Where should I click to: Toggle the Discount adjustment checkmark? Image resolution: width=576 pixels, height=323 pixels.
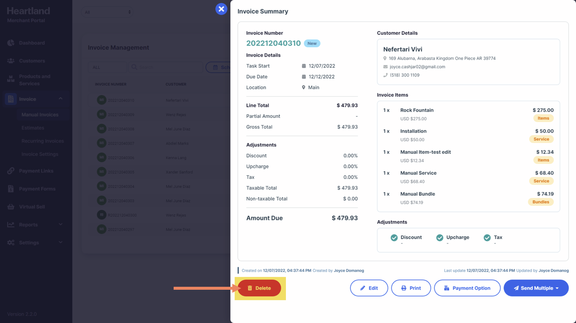(x=394, y=238)
